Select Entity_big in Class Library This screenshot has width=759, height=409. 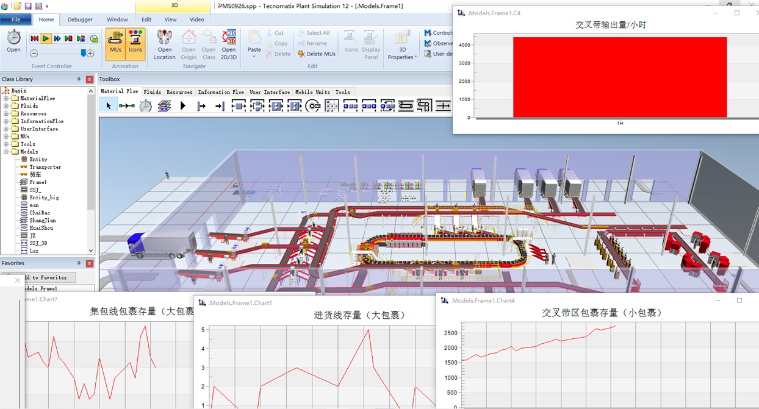point(44,197)
